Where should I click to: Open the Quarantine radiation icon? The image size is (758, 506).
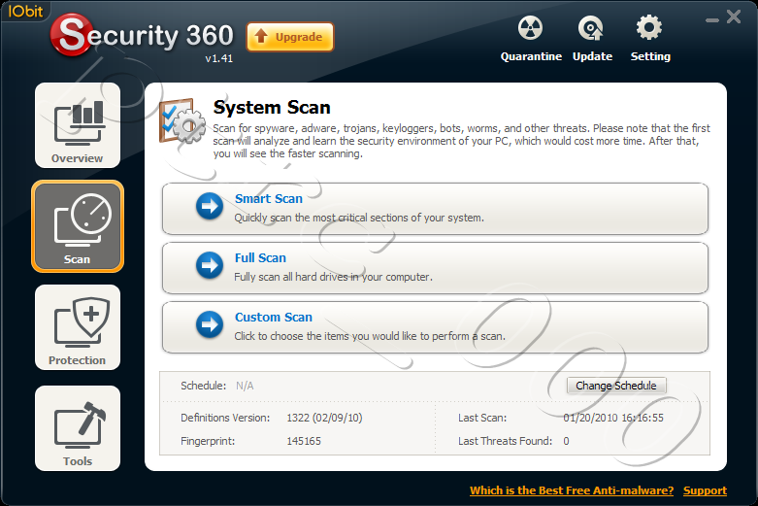[x=530, y=27]
